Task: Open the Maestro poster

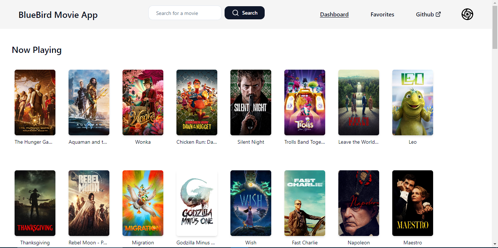Action: point(413,203)
